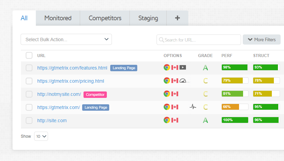Toggle the select-all checkbox in table header

(x=29, y=55)
